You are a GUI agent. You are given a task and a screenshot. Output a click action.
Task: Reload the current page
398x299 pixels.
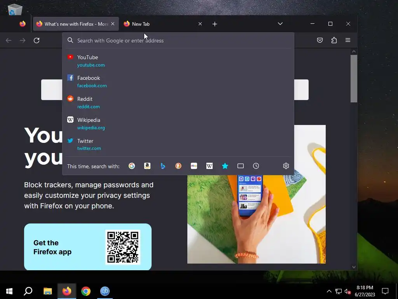click(x=37, y=40)
